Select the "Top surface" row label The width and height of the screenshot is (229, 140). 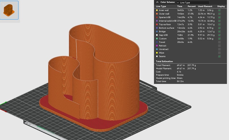[165, 25]
